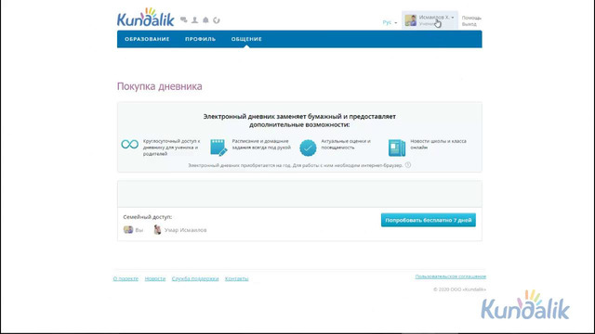Click Попробовать бесплатно 7 дней button
Image resolution: width=595 pixels, height=334 pixels.
[x=429, y=220]
